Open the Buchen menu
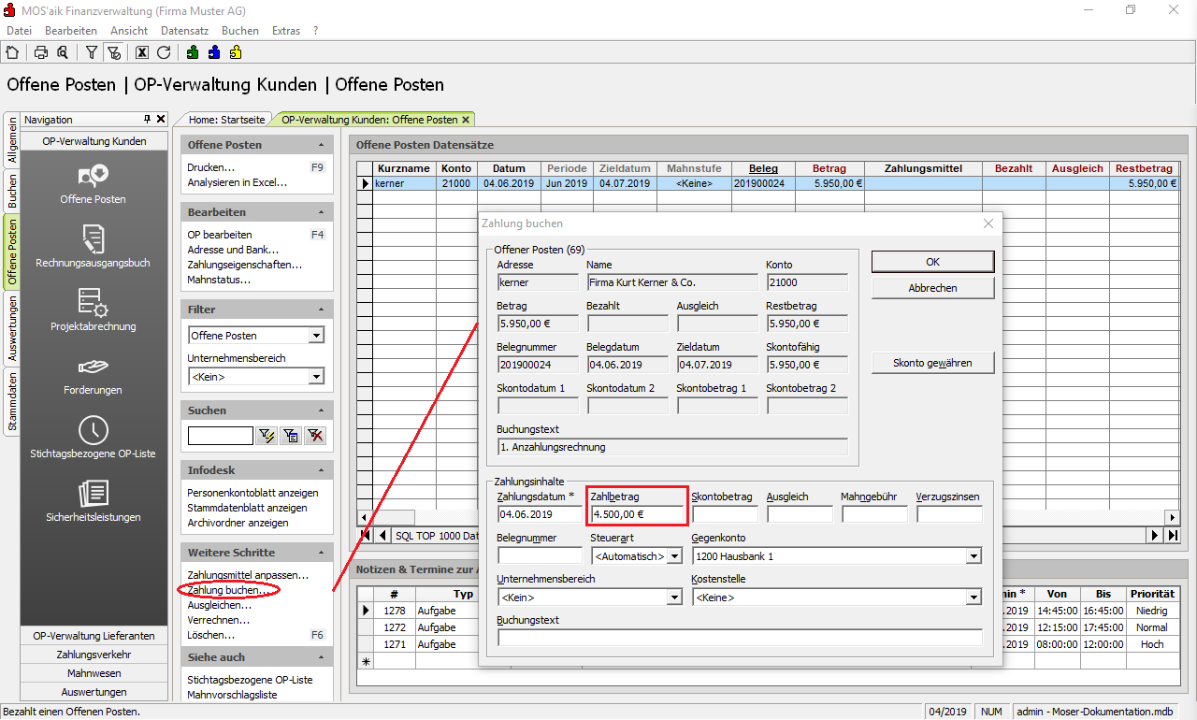 (240, 31)
